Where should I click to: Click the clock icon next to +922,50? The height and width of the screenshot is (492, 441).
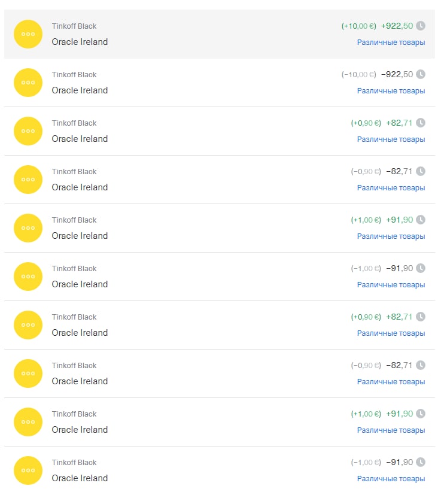coord(421,26)
